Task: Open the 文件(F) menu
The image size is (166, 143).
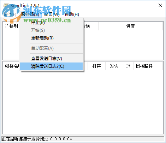Action: click(x=10, y=14)
